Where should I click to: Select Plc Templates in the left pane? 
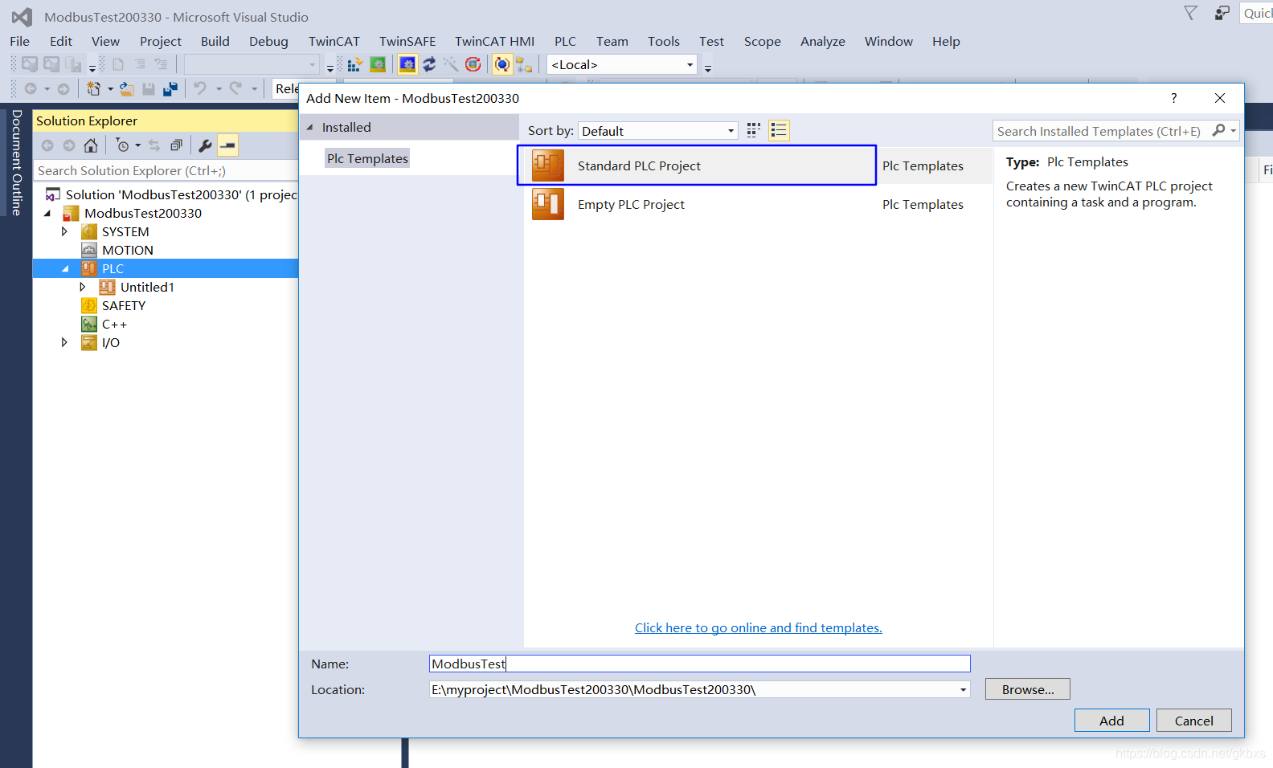coord(367,158)
